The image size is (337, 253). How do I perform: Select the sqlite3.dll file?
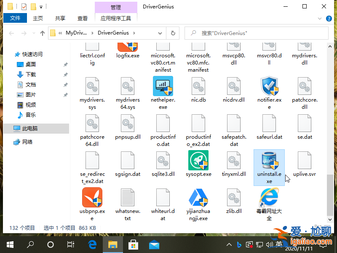click(x=163, y=161)
